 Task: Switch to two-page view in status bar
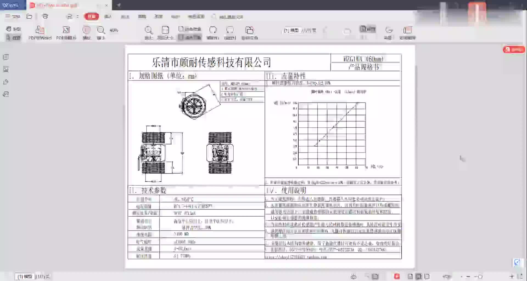click(427, 277)
